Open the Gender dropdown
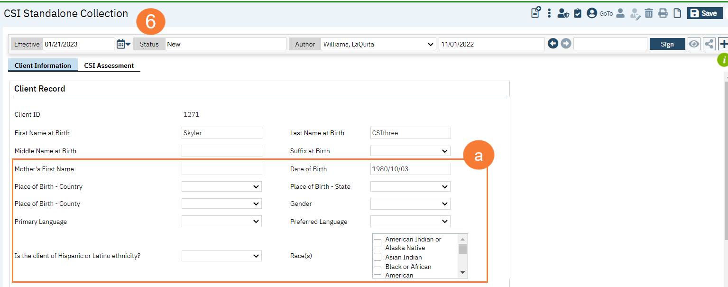 click(x=410, y=204)
